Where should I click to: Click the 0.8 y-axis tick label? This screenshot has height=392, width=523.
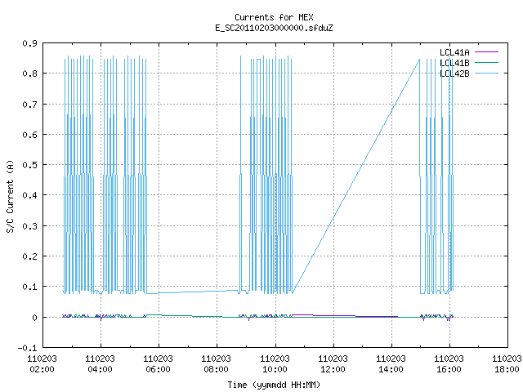tap(30, 73)
